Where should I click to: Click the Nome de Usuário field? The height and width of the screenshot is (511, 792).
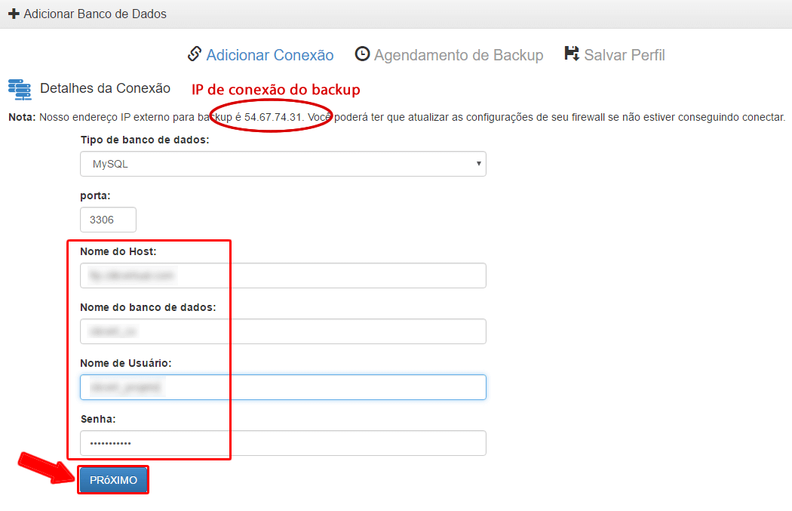pos(283,387)
